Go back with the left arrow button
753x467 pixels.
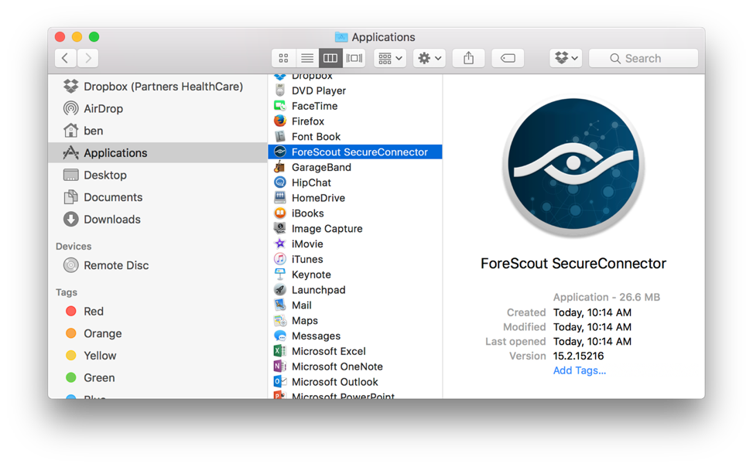pos(65,59)
